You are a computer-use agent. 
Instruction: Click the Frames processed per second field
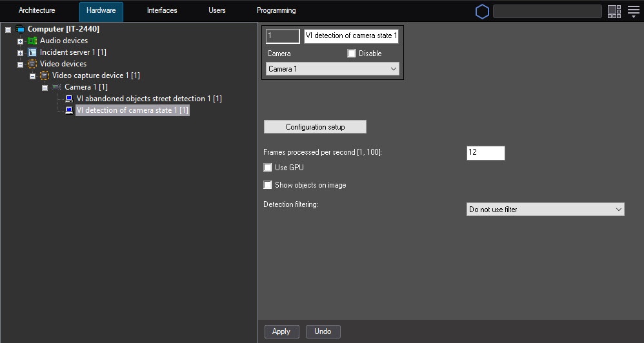click(485, 153)
